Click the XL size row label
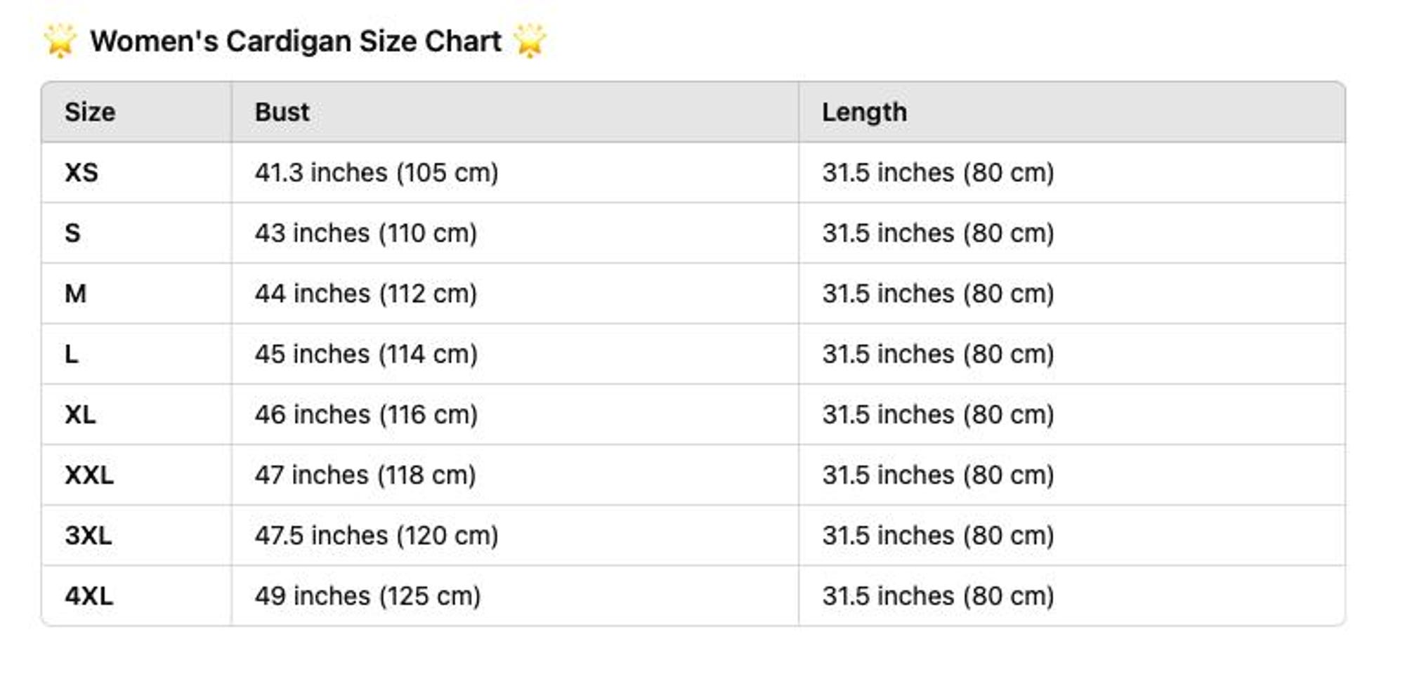The height and width of the screenshot is (691, 1405). tap(80, 414)
